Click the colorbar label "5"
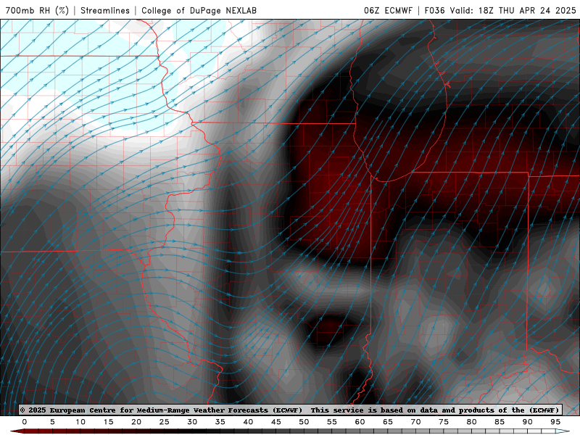This screenshot has width=580, height=435. point(52,422)
